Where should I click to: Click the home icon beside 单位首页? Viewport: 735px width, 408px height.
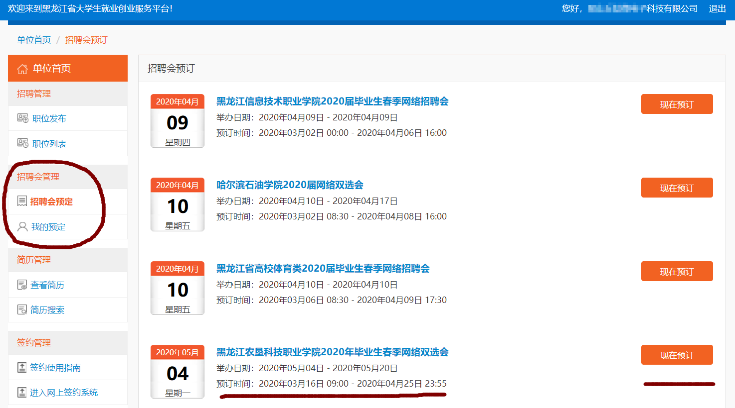point(22,69)
